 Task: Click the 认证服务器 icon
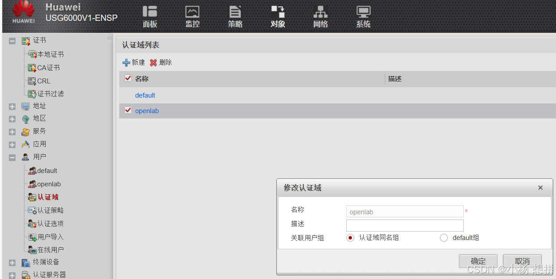tap(26, 275)
